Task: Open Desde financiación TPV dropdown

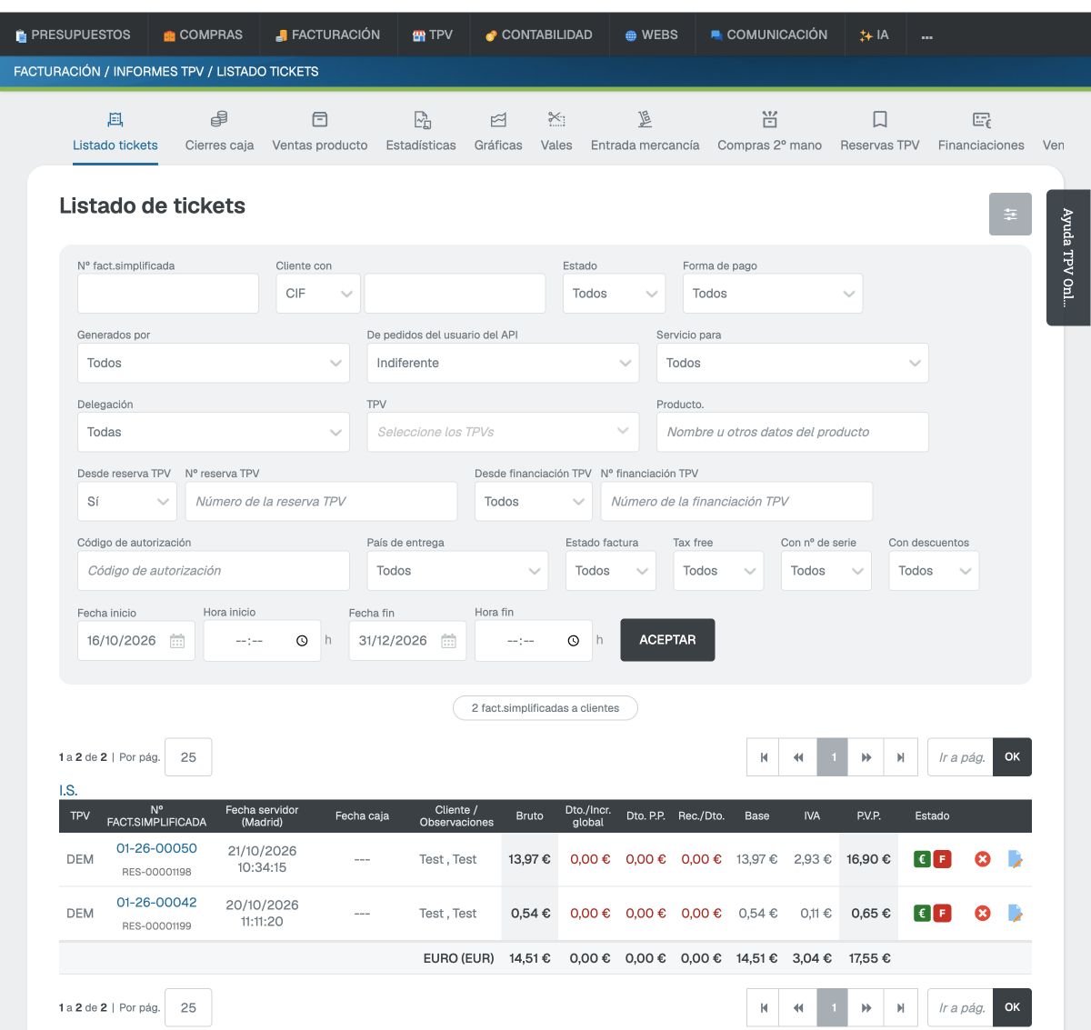Action: 534,502
